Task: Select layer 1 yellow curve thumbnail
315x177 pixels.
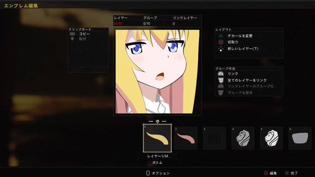Action: [157, 138]
